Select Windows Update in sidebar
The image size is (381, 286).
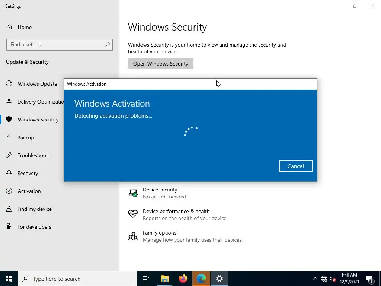38,84
